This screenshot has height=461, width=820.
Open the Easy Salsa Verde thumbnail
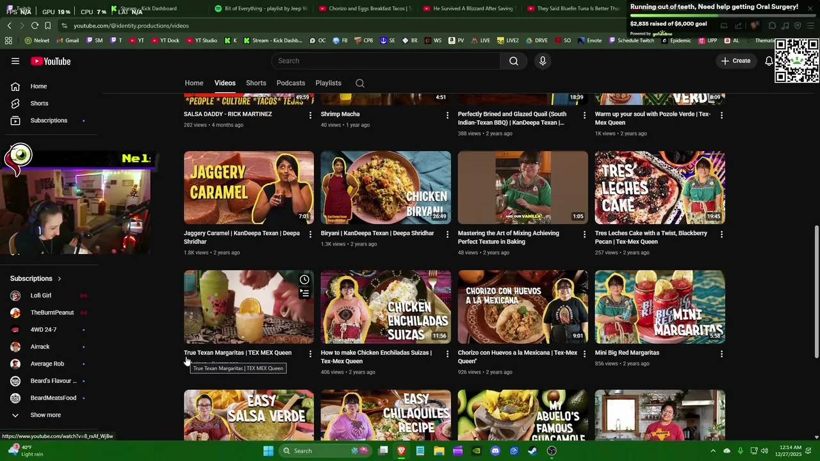tap(249, 415)
